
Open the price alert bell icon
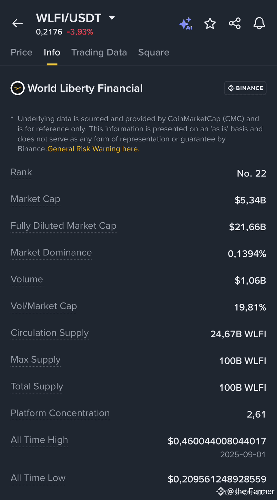[x=259, y=23]
